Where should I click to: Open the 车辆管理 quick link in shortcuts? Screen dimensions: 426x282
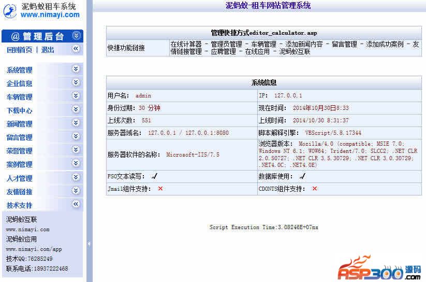(x=263, y=44)
